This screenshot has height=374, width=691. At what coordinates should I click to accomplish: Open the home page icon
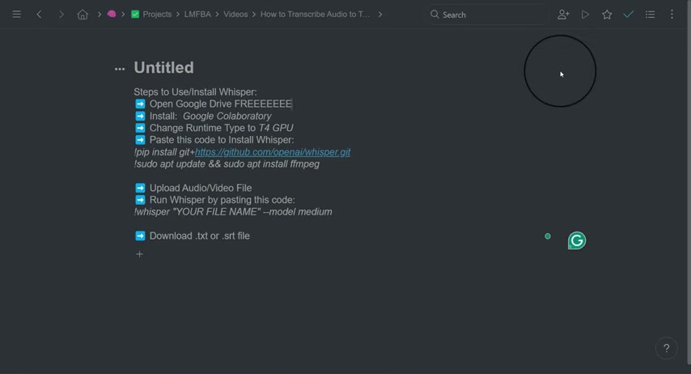click(83, 15)
